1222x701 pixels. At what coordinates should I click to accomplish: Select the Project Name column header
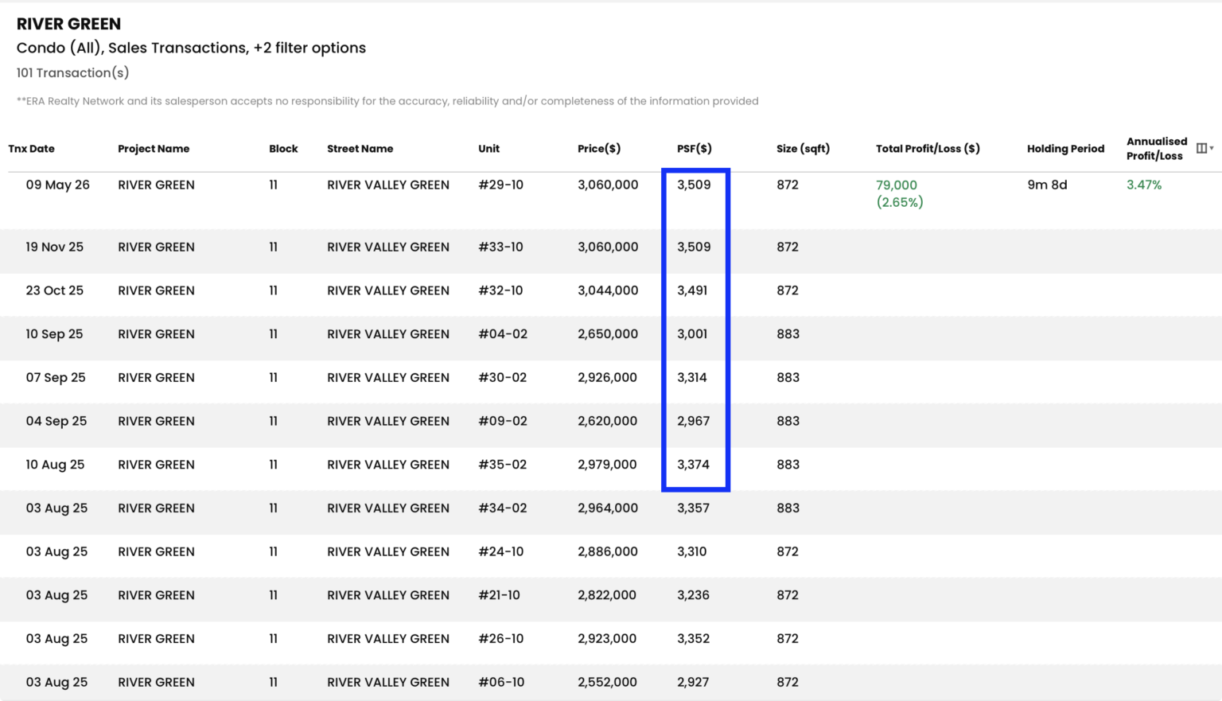pos(154,149)
